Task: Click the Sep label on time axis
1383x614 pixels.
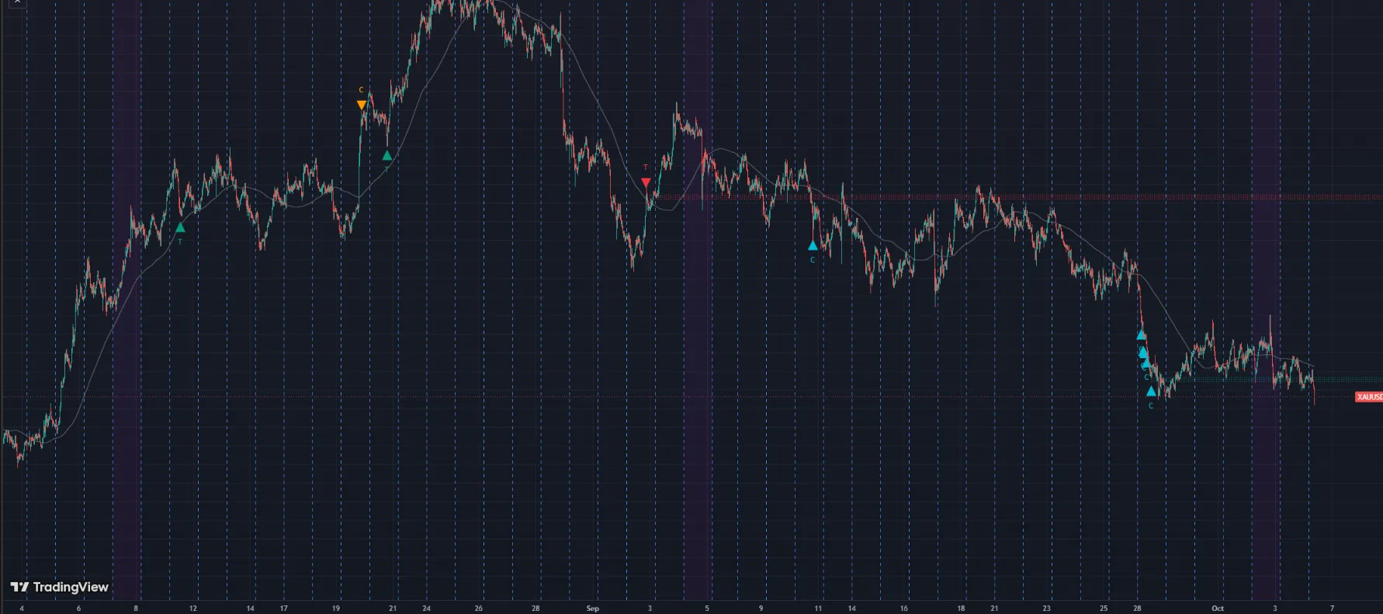Action: tap(593, 609)
